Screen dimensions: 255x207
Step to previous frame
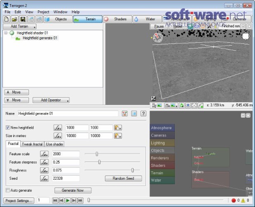[x=61, y=200]
